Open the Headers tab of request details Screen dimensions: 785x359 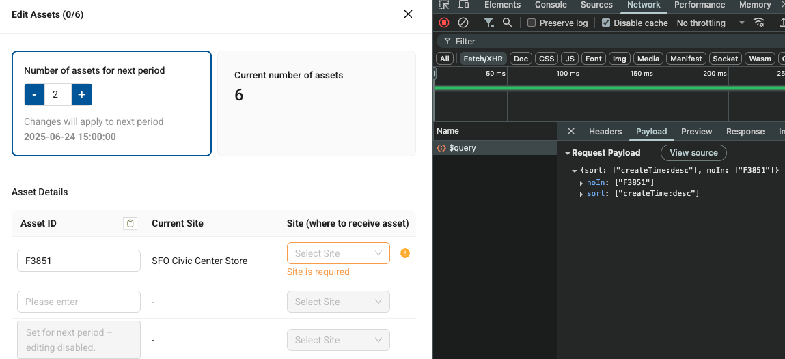[605, 132]
